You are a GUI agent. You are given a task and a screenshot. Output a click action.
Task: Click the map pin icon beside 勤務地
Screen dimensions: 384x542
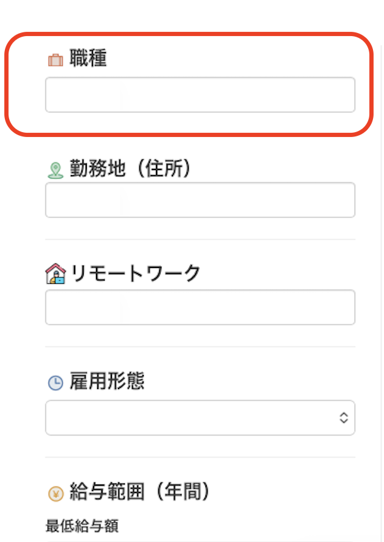coord(55,170)
